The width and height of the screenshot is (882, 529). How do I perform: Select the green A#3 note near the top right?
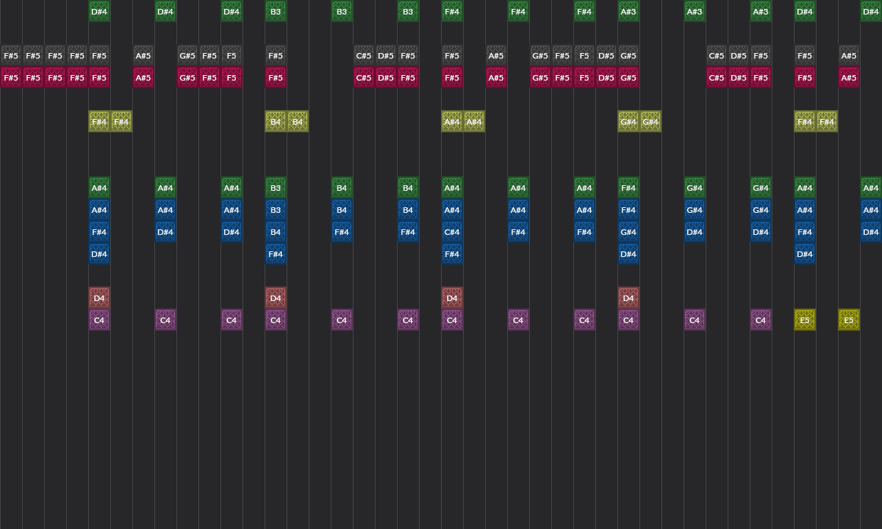pyautogui.click(x=695, y=12)
